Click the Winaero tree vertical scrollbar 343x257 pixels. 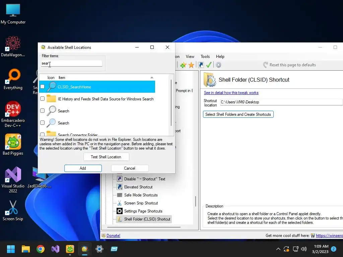tap(196, 201)
